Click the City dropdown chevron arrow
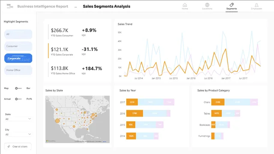274x154 pixels. pos(30,134)
